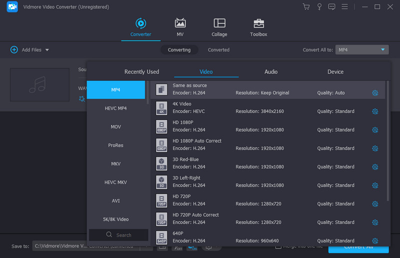Click the gear icon for HD 1080P Auto Correct
Viewport: 400px width, 258px height.
(375, 148)
